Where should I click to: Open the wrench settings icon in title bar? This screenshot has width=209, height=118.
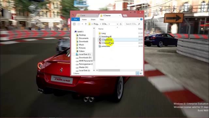point(73,15)
